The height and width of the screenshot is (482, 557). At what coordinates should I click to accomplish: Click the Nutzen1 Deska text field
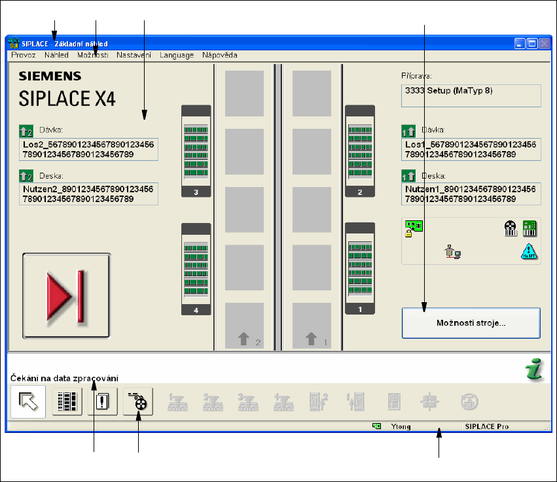point(471,194)
